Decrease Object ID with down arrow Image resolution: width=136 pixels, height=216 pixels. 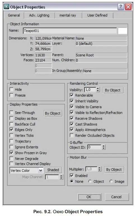click(x=104, y=148)
